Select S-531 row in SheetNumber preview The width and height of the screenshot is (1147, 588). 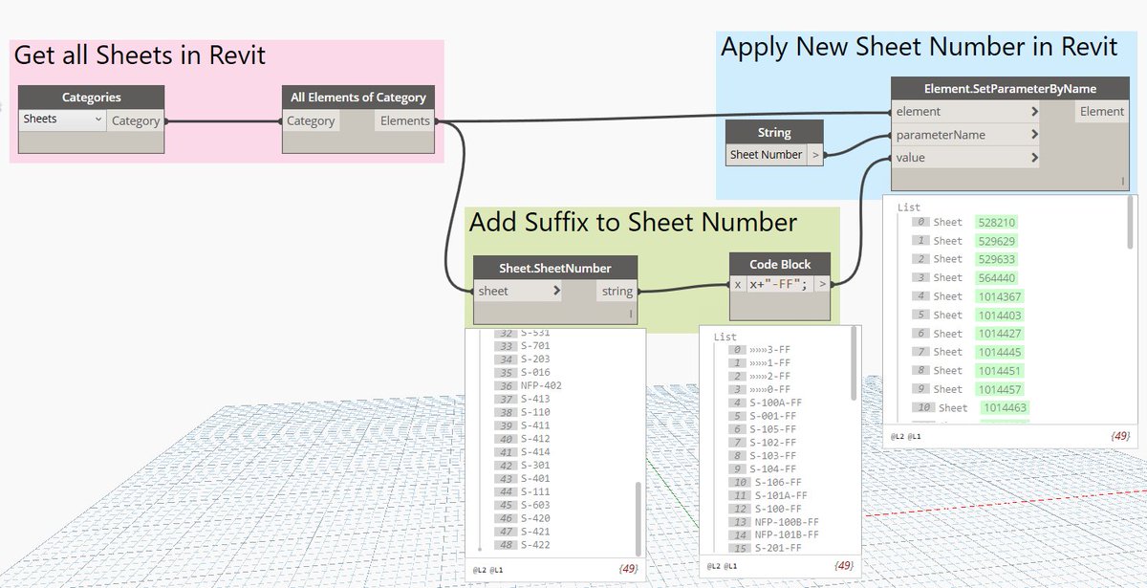521,333
